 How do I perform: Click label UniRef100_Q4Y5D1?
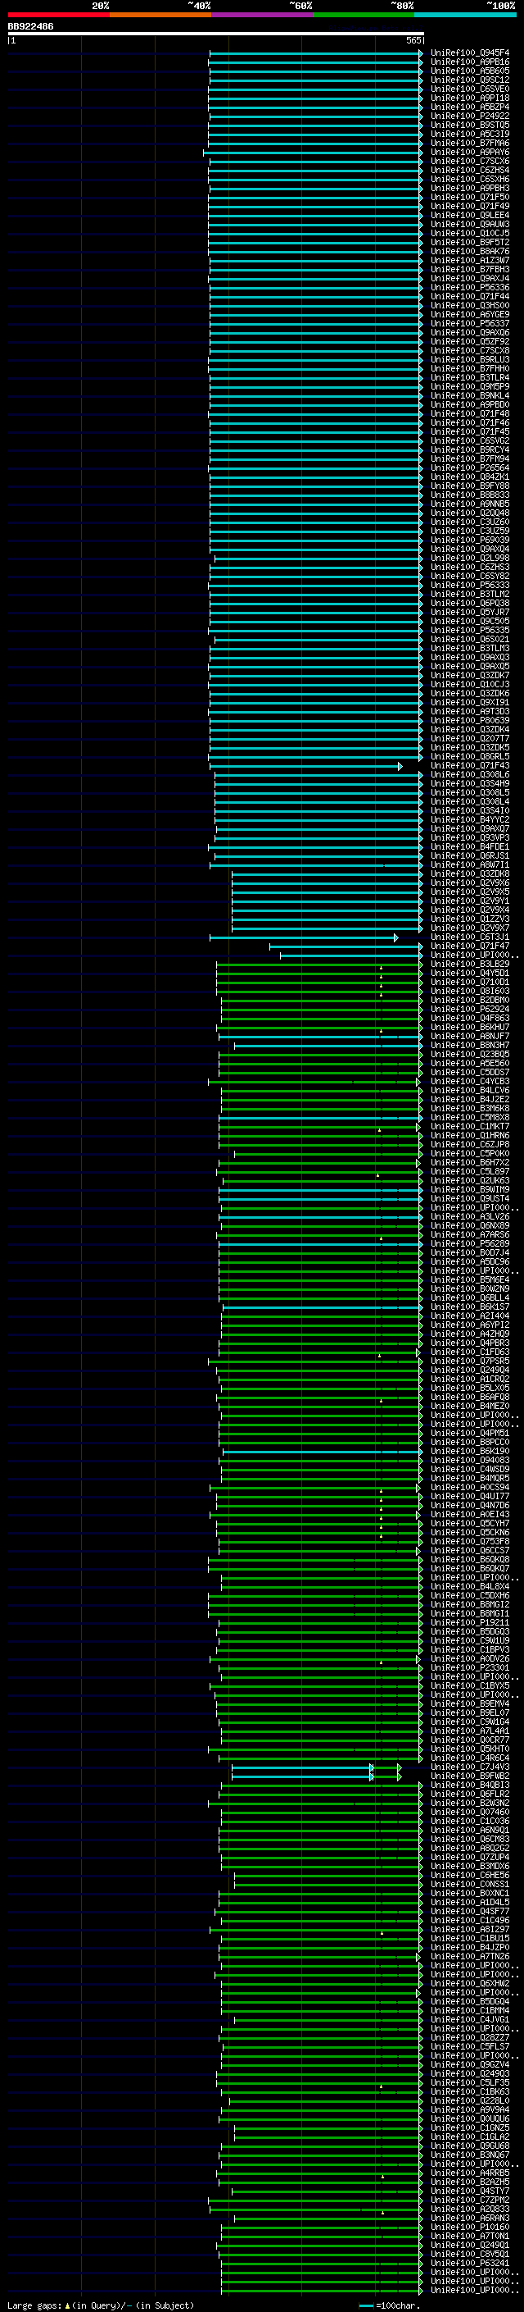(x=469, y=973)
